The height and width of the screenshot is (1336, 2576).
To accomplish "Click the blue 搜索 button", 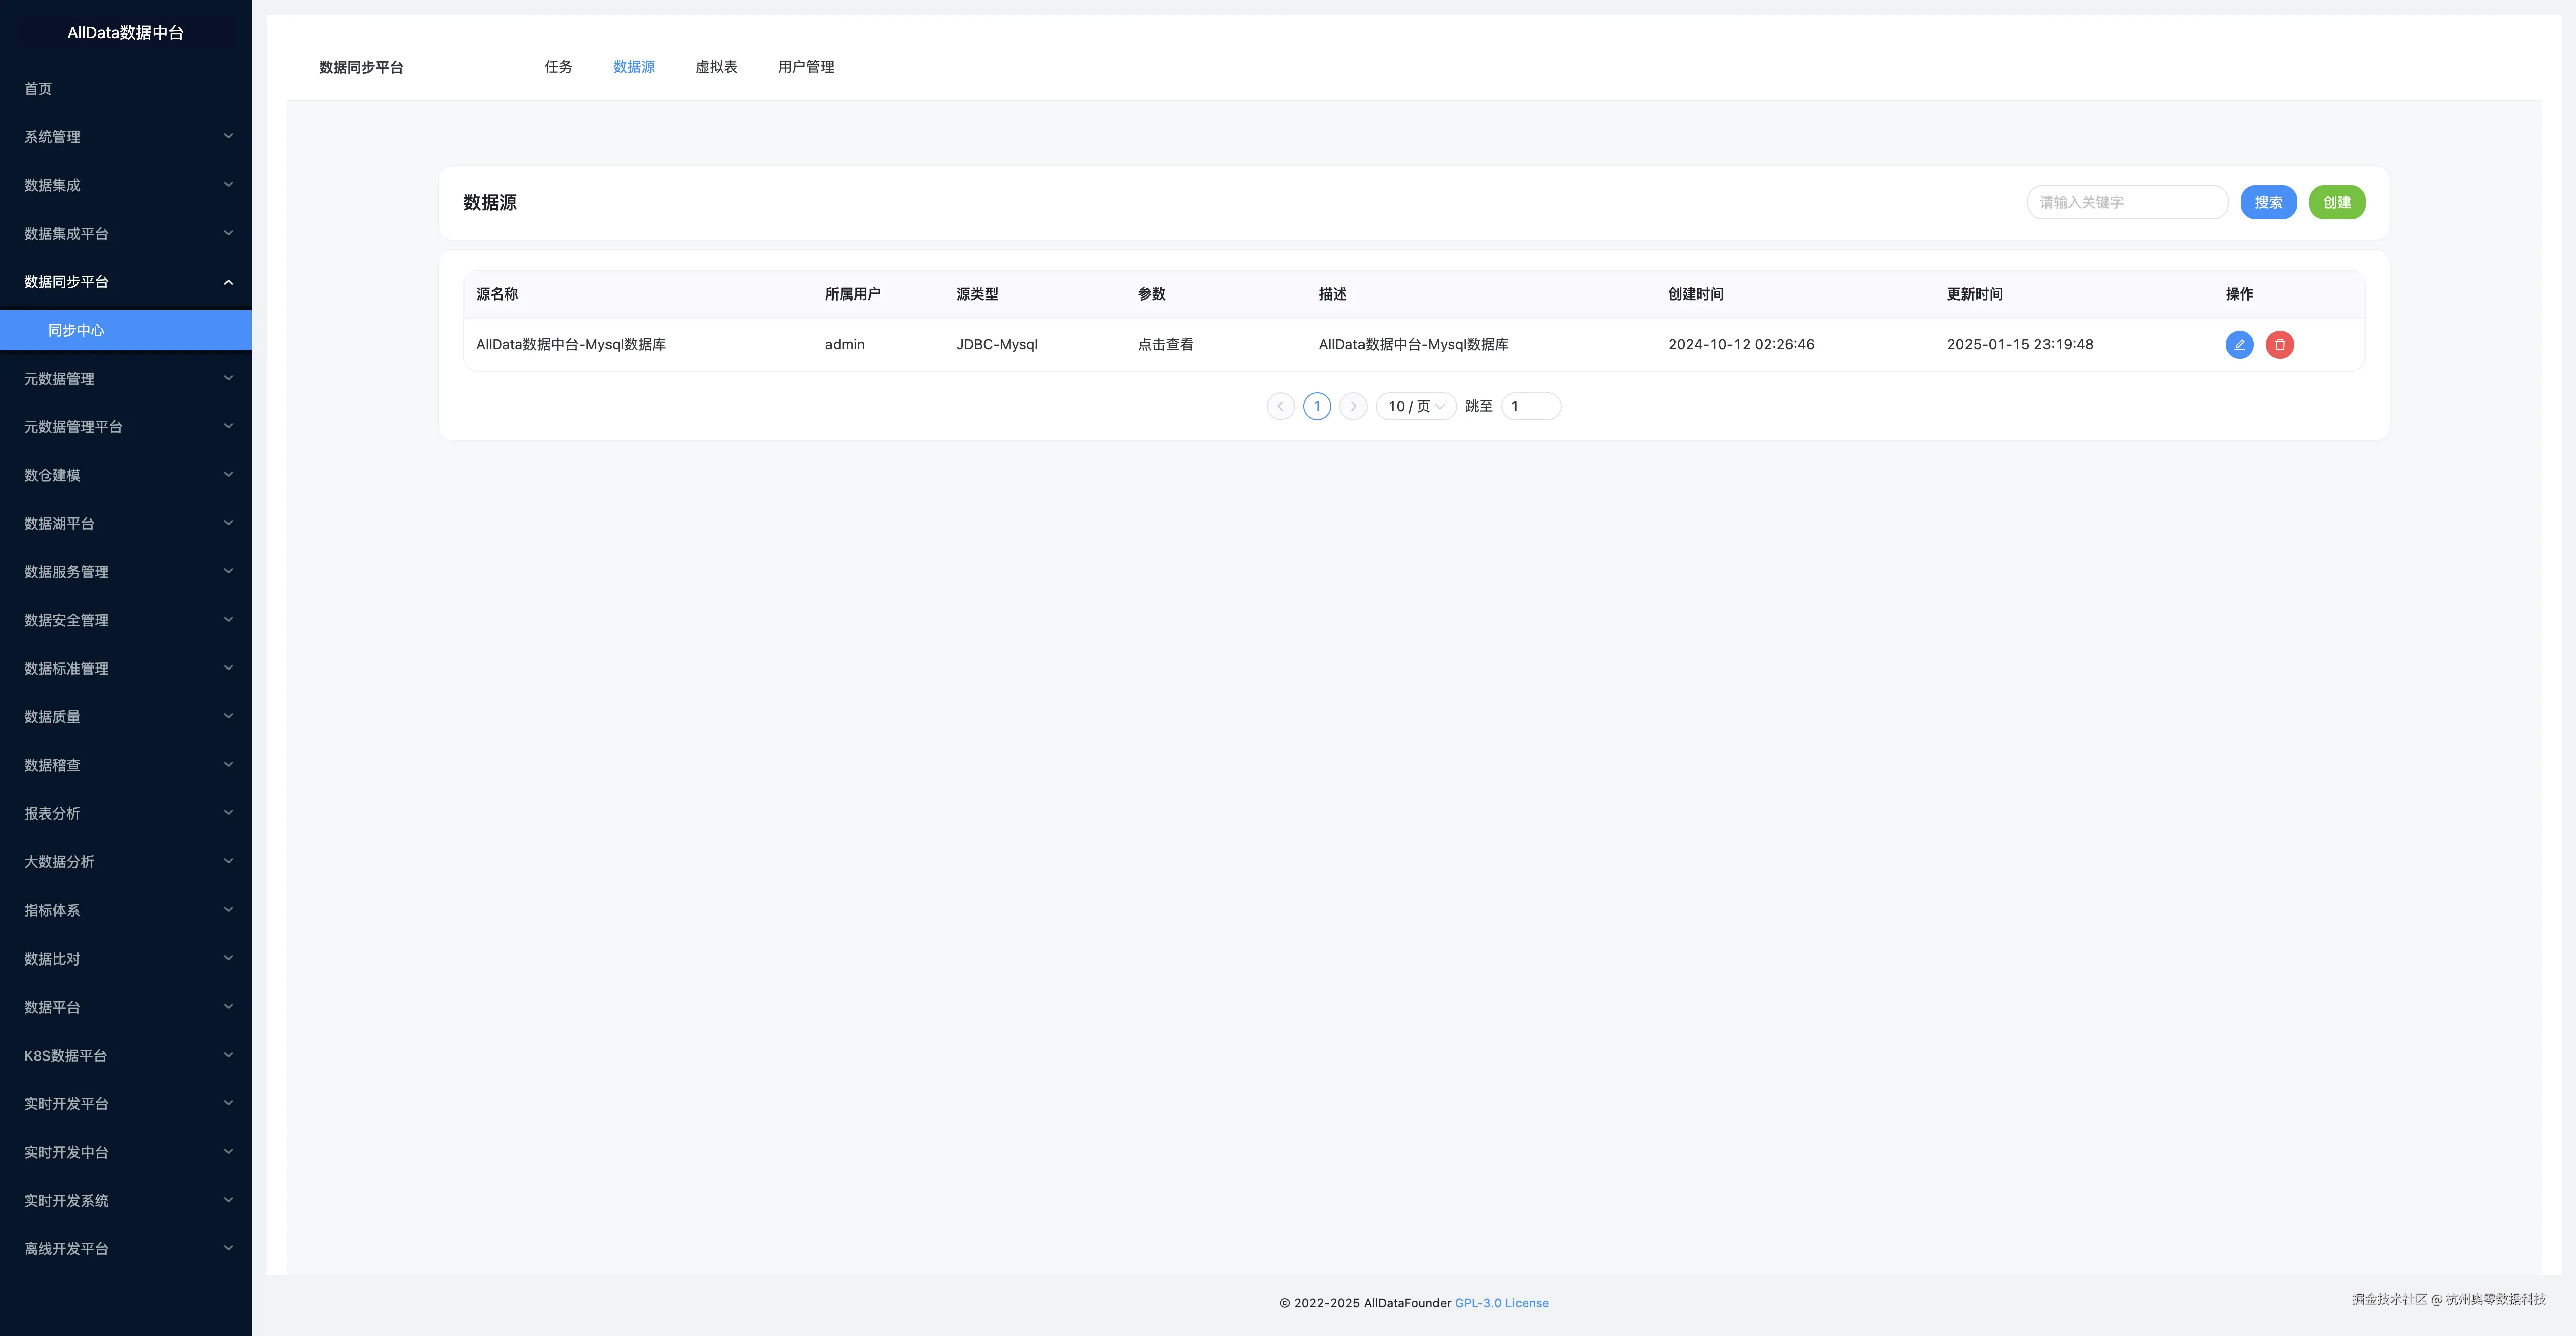I will coord(2268,202).
